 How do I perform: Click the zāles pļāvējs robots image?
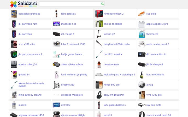[x=56, y=64]
